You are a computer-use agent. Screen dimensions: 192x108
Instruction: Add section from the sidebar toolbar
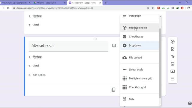coord(172,79)
